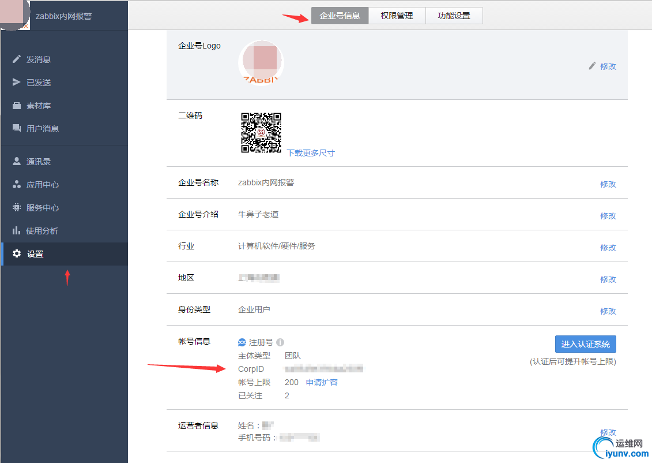The height and width of the screenshot is (463, 652).
Task: Click the 进入认证系统 button
Action: point(586,344)
